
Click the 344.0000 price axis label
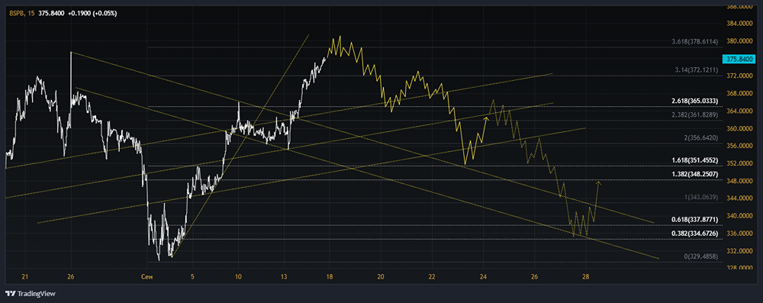(739, 198)
